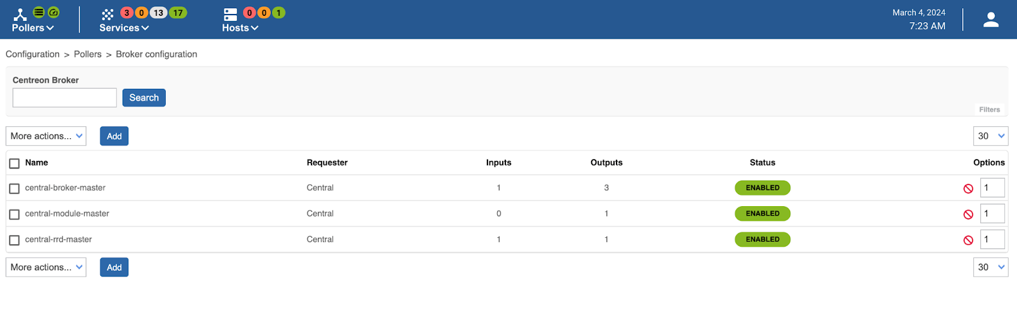Click the Configuration breadcrumb

(x=32, y=55)
